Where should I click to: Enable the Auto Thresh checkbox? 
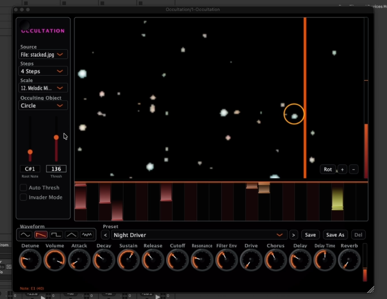click(23, 187)
